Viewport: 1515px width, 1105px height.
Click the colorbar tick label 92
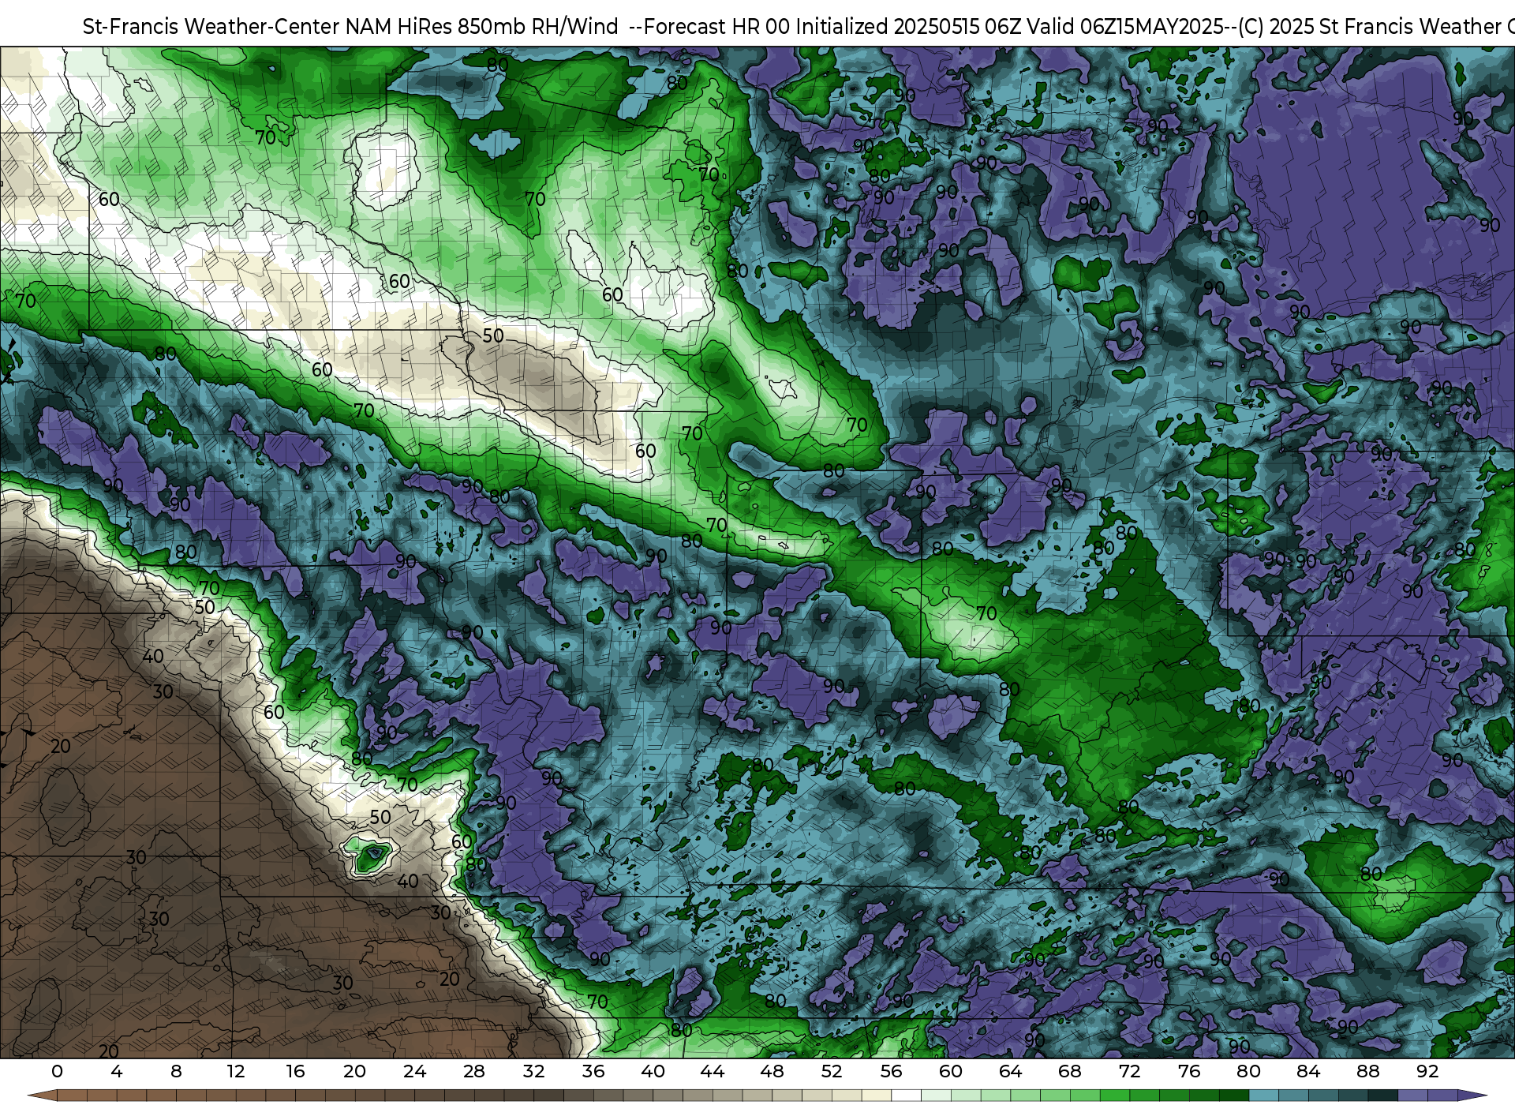pos(1427,1071)
